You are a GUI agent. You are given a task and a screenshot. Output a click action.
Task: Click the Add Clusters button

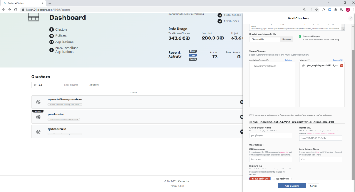tap(292, 186)
